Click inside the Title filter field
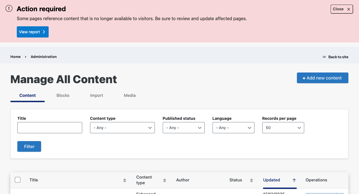The width and height of the screenshot is (359, 194). [49, 128]
